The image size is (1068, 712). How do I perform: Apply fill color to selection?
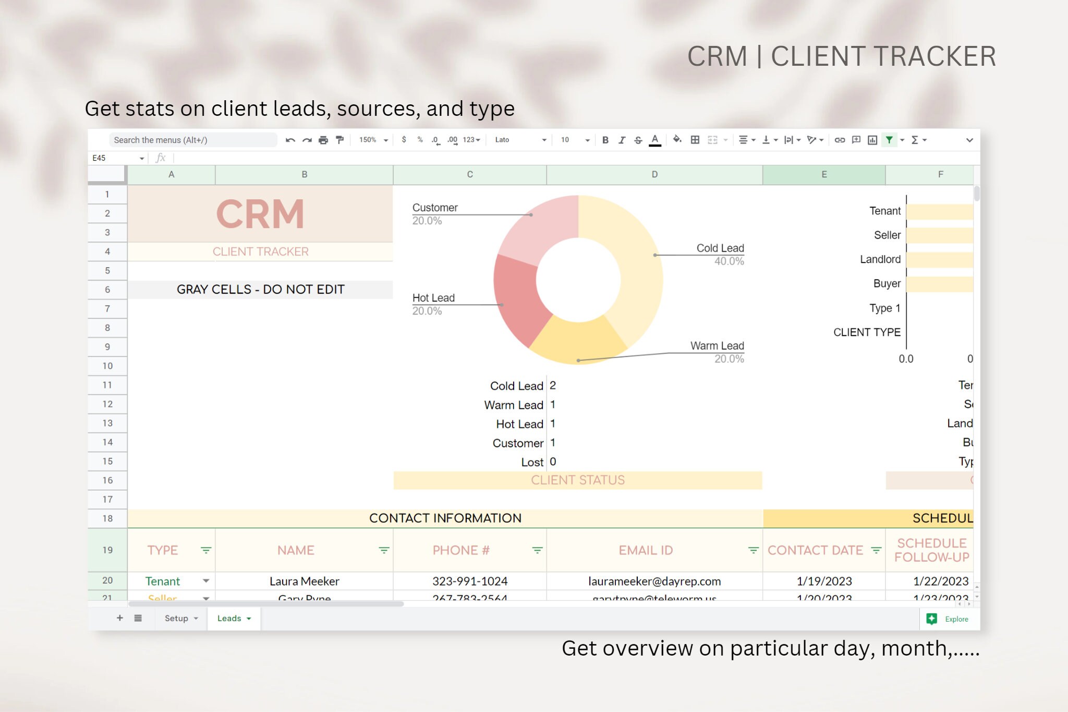(677, 139)
